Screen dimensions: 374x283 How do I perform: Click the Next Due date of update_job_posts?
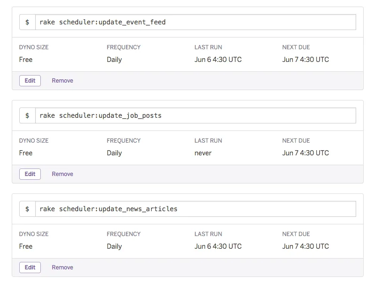[x=305, y=153]
